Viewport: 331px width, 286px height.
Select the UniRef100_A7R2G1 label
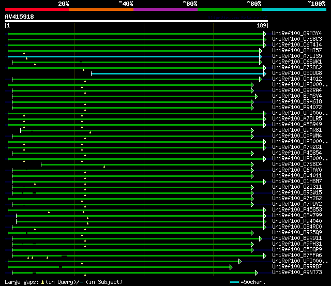(297, 147)
